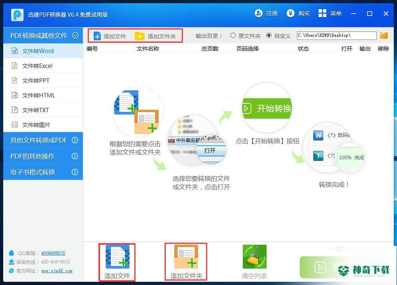Open the QQ客服 number link 4006685572

(53, 253)
